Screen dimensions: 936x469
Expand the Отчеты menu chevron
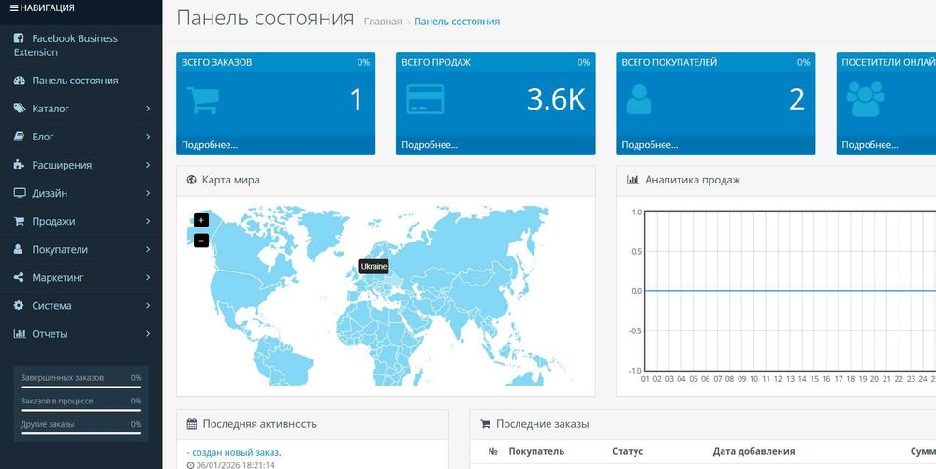tap(148, 333)
